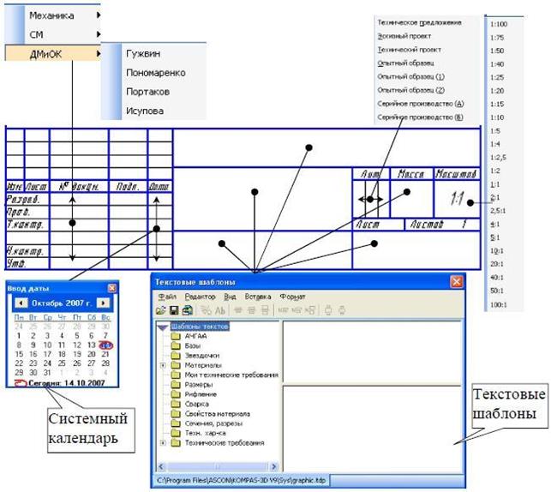Expand the Материалы folder plus sign
Screen dimensions: 551x492
163,365
